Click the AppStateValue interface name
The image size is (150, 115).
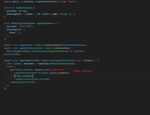[24, 8]
